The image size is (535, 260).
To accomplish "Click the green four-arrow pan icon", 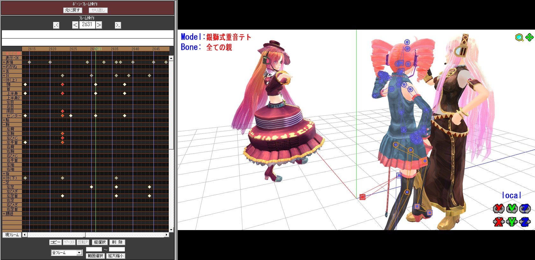I will (530, 37).
